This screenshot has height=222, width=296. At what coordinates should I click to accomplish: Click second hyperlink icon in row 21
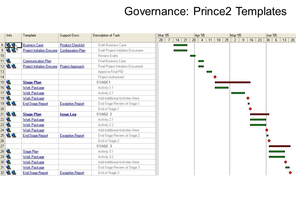[14, 114]
